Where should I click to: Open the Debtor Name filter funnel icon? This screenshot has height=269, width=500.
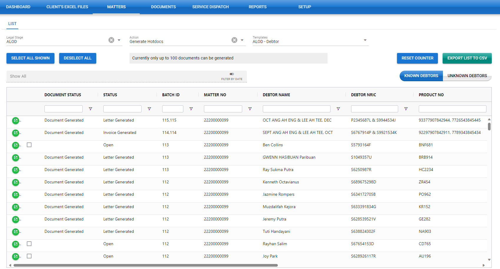[x=338, y=109]
